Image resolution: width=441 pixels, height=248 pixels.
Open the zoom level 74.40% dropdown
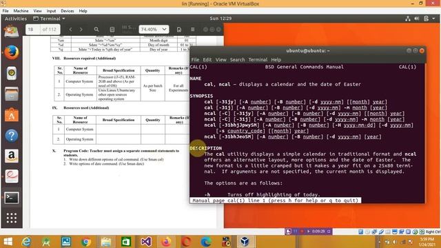pos(154,29)
